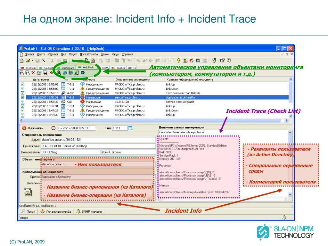
Task: Click the magic wand toolbar icon
Action: click(44, 61)
